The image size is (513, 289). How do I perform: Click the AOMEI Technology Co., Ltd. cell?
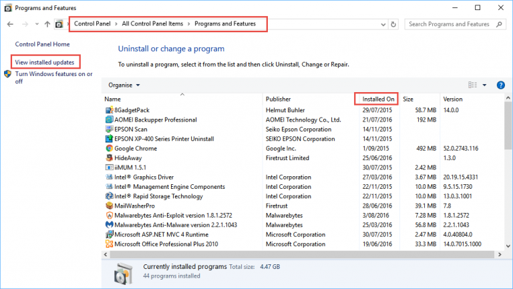pyautogui.click(x=303, y=119)
